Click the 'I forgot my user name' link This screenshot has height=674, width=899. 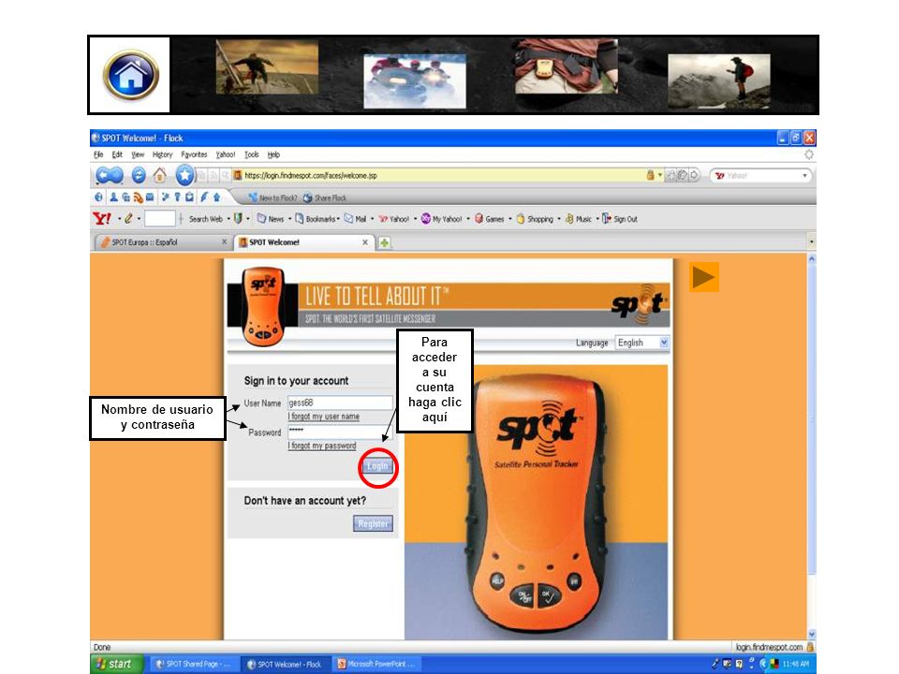click(324, 417)
